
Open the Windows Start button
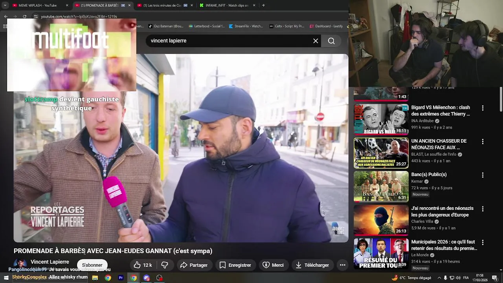pos(6,278)
